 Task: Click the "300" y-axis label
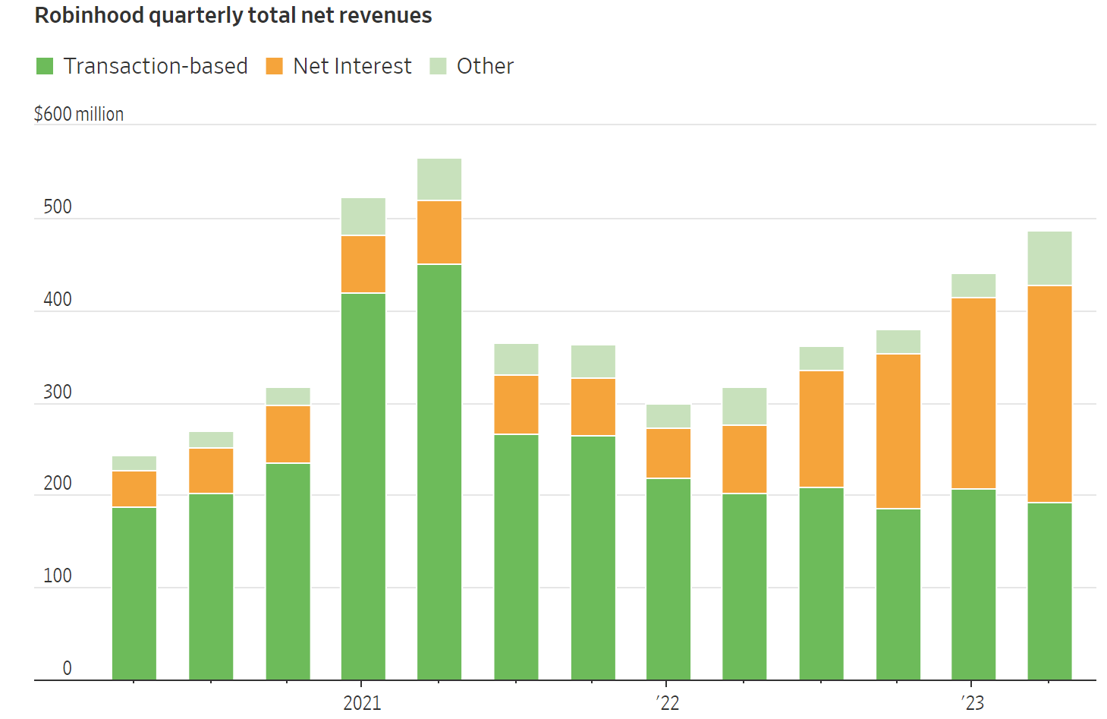(58, 392)
